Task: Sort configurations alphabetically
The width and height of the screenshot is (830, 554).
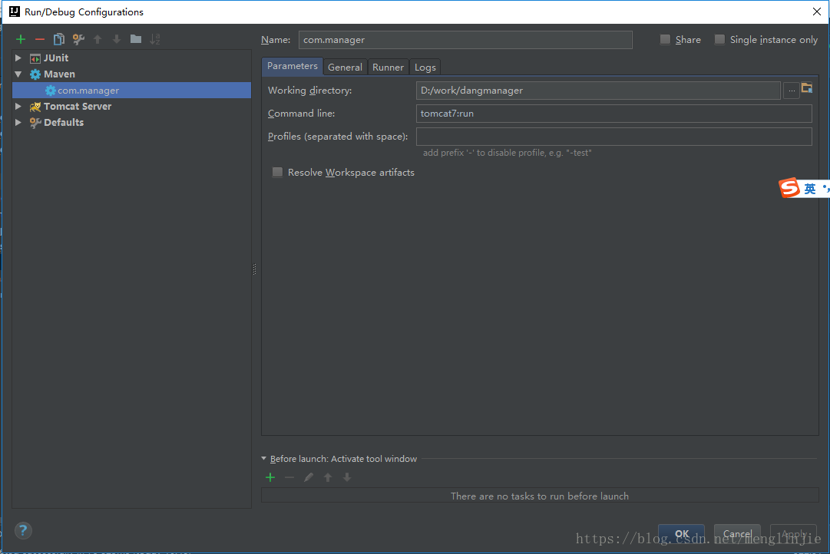Action: tap(154, 39)
